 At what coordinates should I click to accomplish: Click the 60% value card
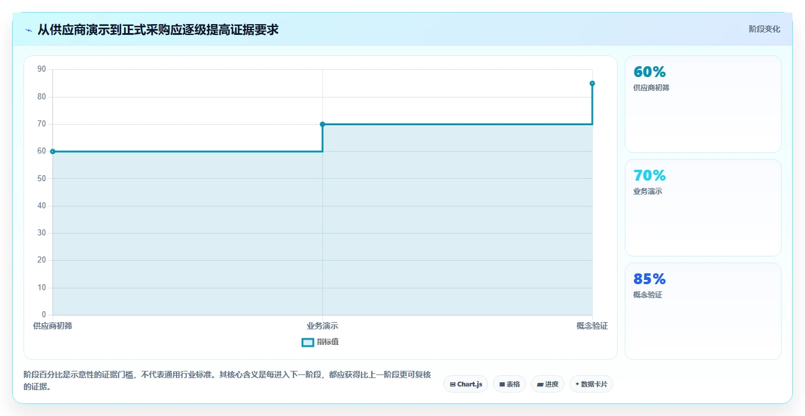click(x=703, y=104)
